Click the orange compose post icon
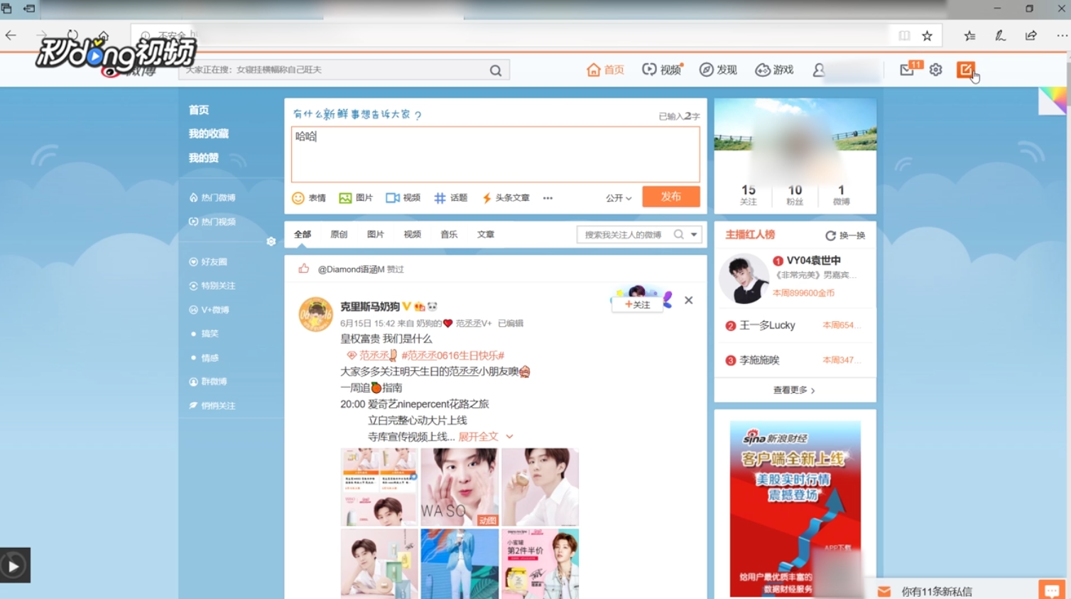 965,70
